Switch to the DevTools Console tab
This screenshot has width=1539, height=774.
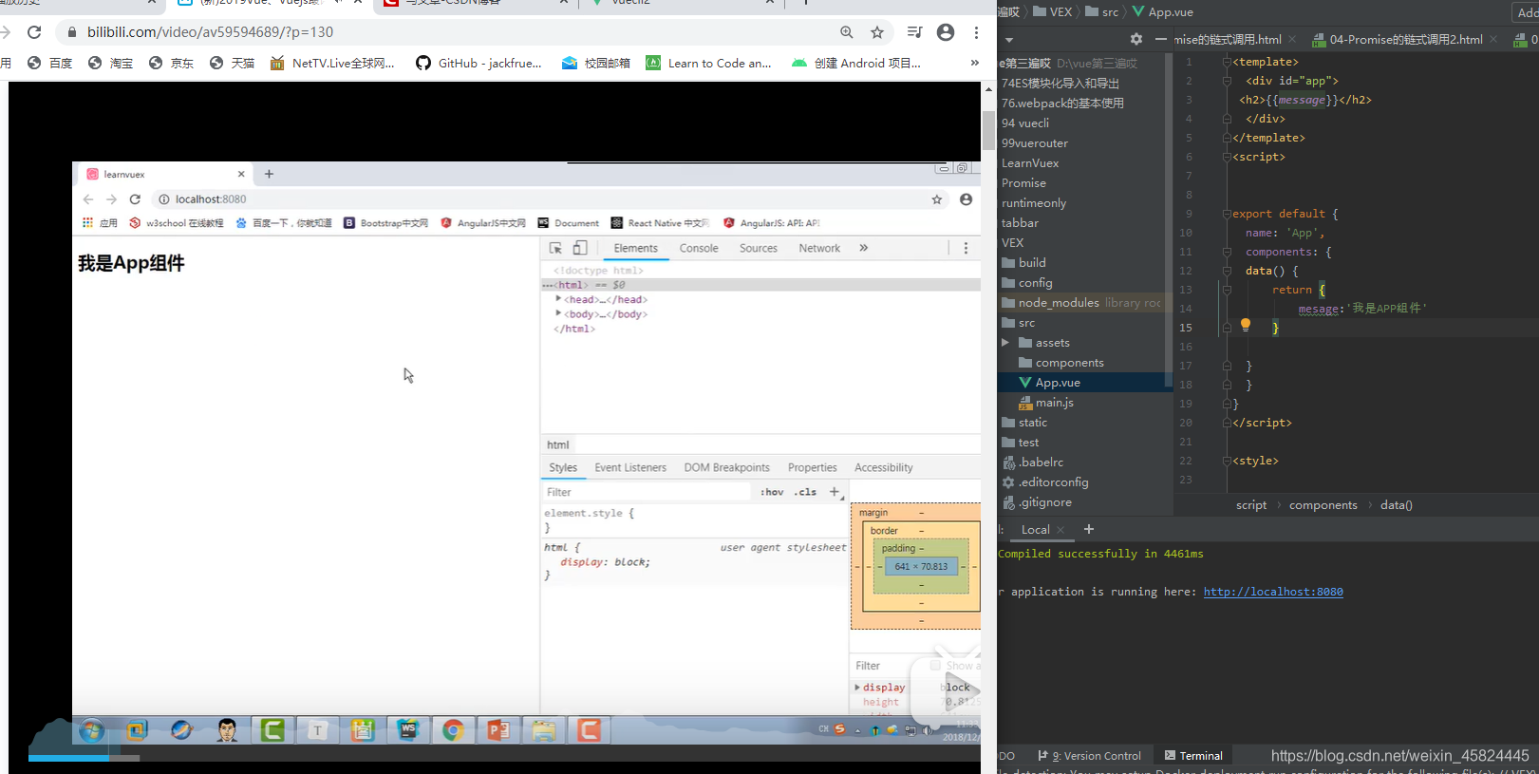tap(699, 248)
